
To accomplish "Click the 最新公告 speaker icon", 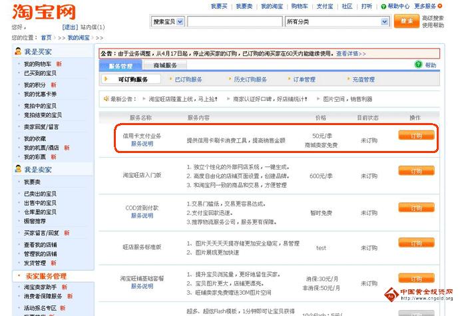I will pyautogui.click(x=106, y=98).
